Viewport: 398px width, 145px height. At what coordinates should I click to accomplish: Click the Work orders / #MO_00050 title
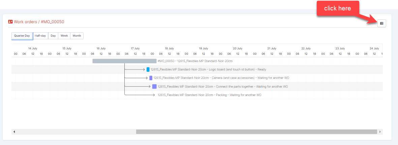click(39, 22)
